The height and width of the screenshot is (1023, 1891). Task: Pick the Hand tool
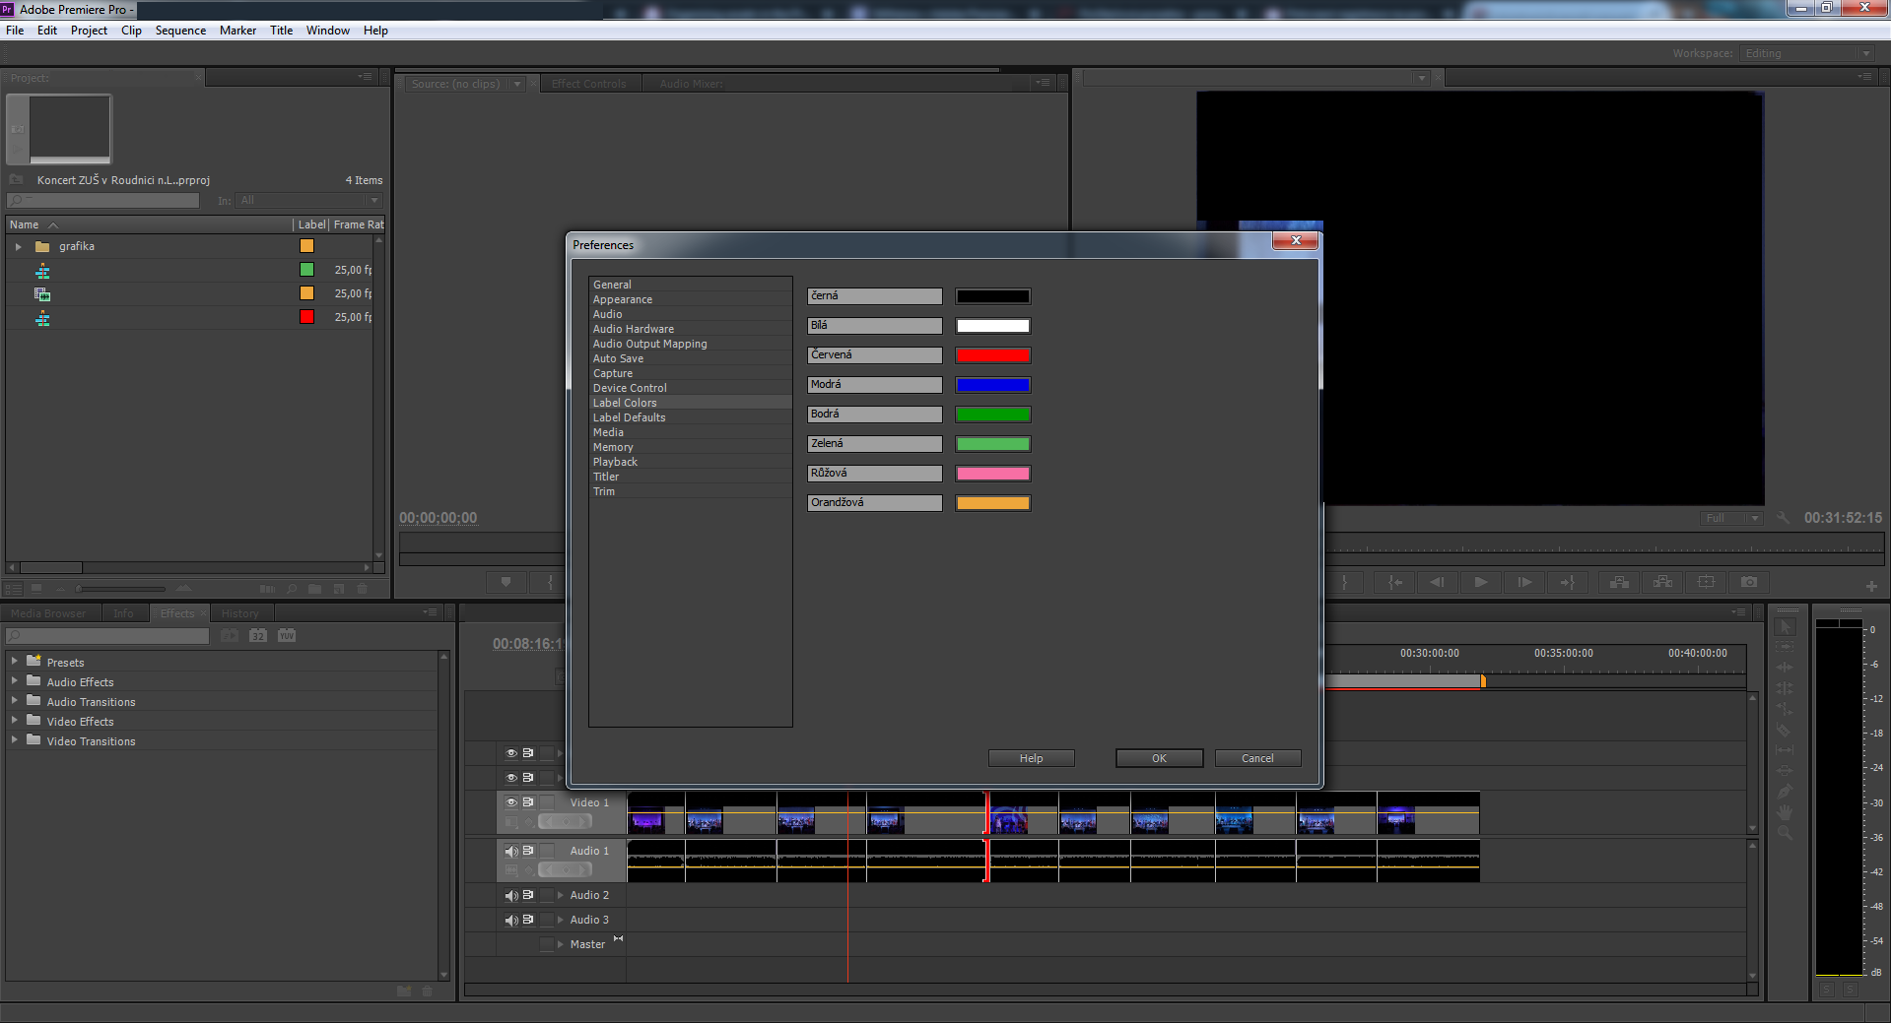click(1784, 812)
